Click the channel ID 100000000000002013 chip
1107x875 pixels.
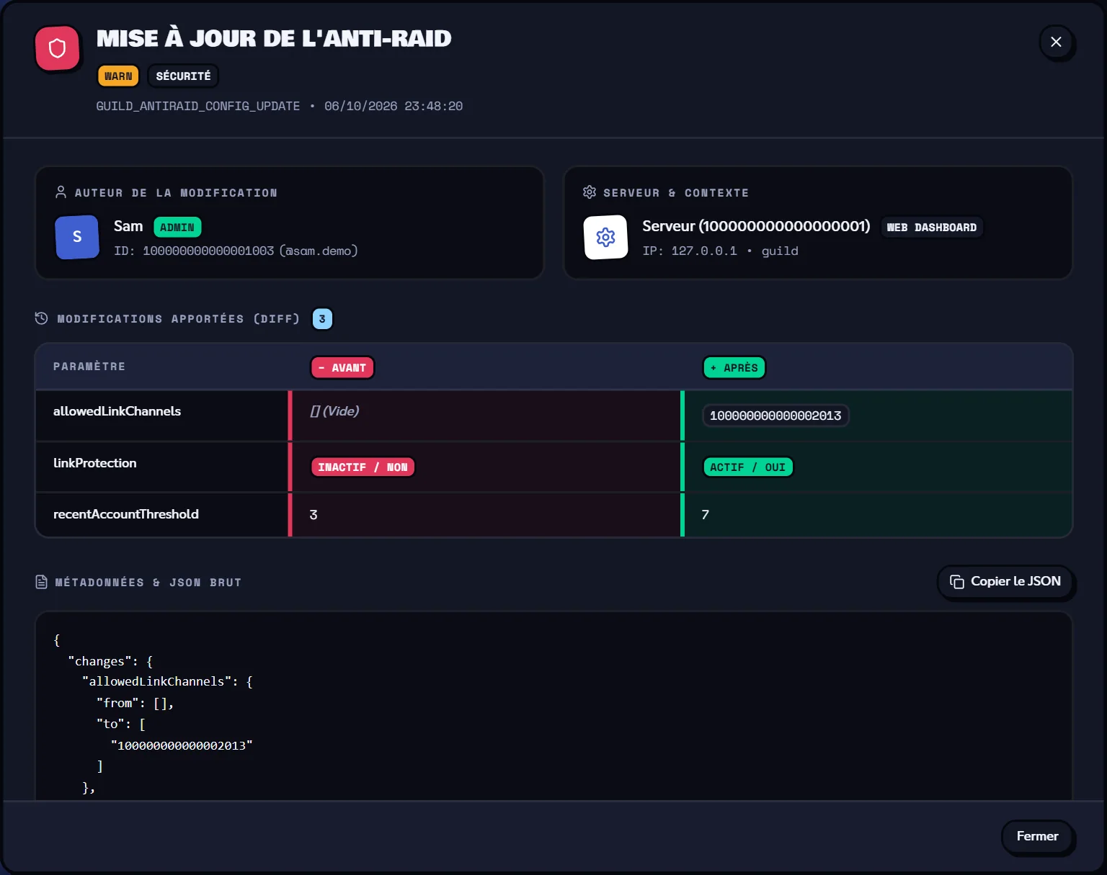[x=775, y=416]
